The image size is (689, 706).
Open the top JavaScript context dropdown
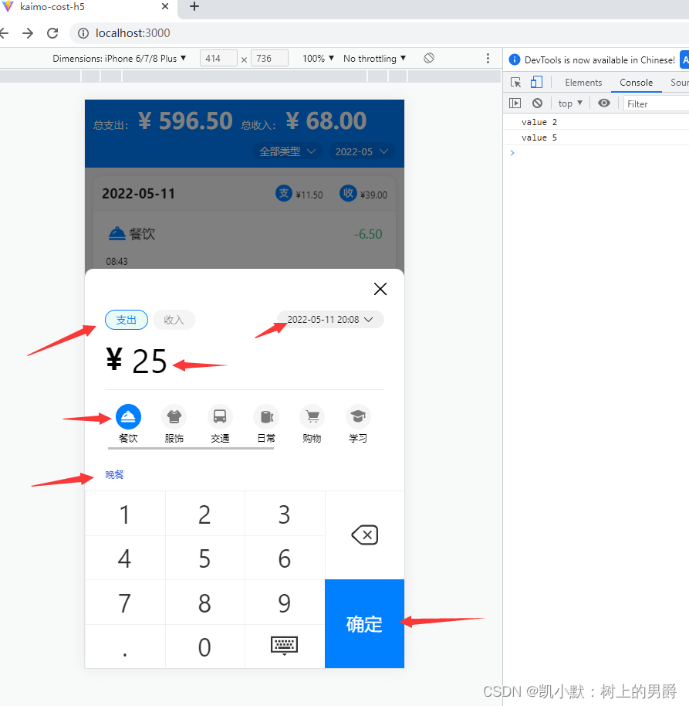click(570, 104)
